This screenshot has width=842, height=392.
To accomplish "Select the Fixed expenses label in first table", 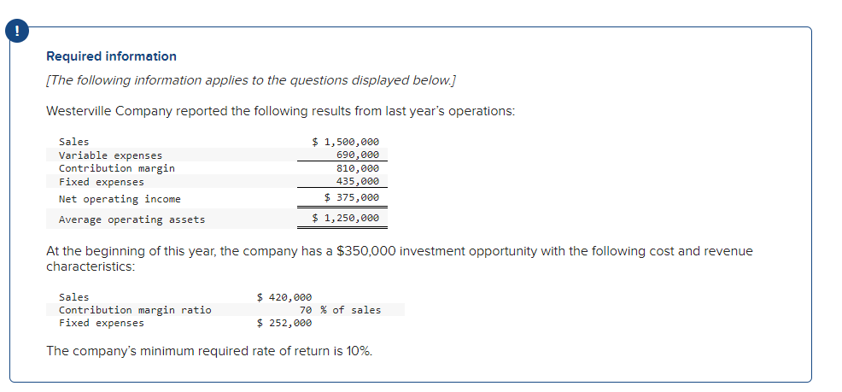I will click(102, 182).
